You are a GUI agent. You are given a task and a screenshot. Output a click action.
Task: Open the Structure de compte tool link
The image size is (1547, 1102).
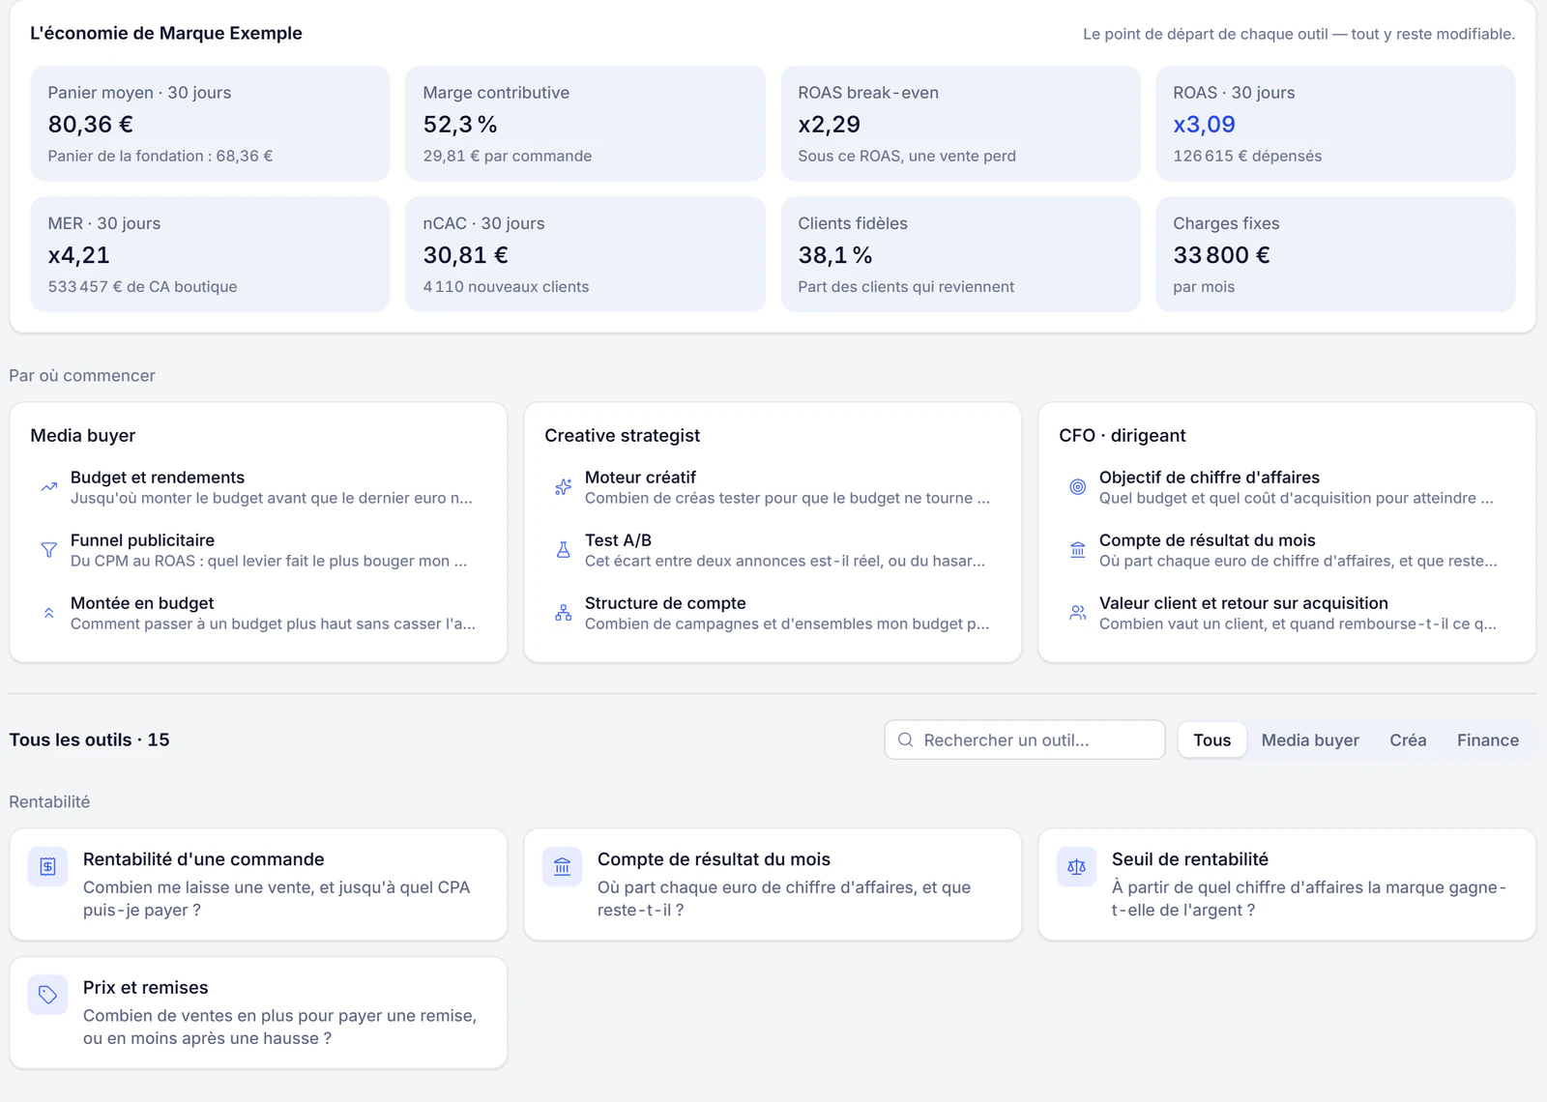click(773, 613)
